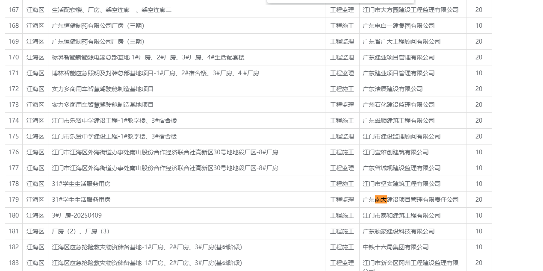This screenshot has height=271, width=543.
Task: Select row number 183 cell
Action: coord(14,263)
